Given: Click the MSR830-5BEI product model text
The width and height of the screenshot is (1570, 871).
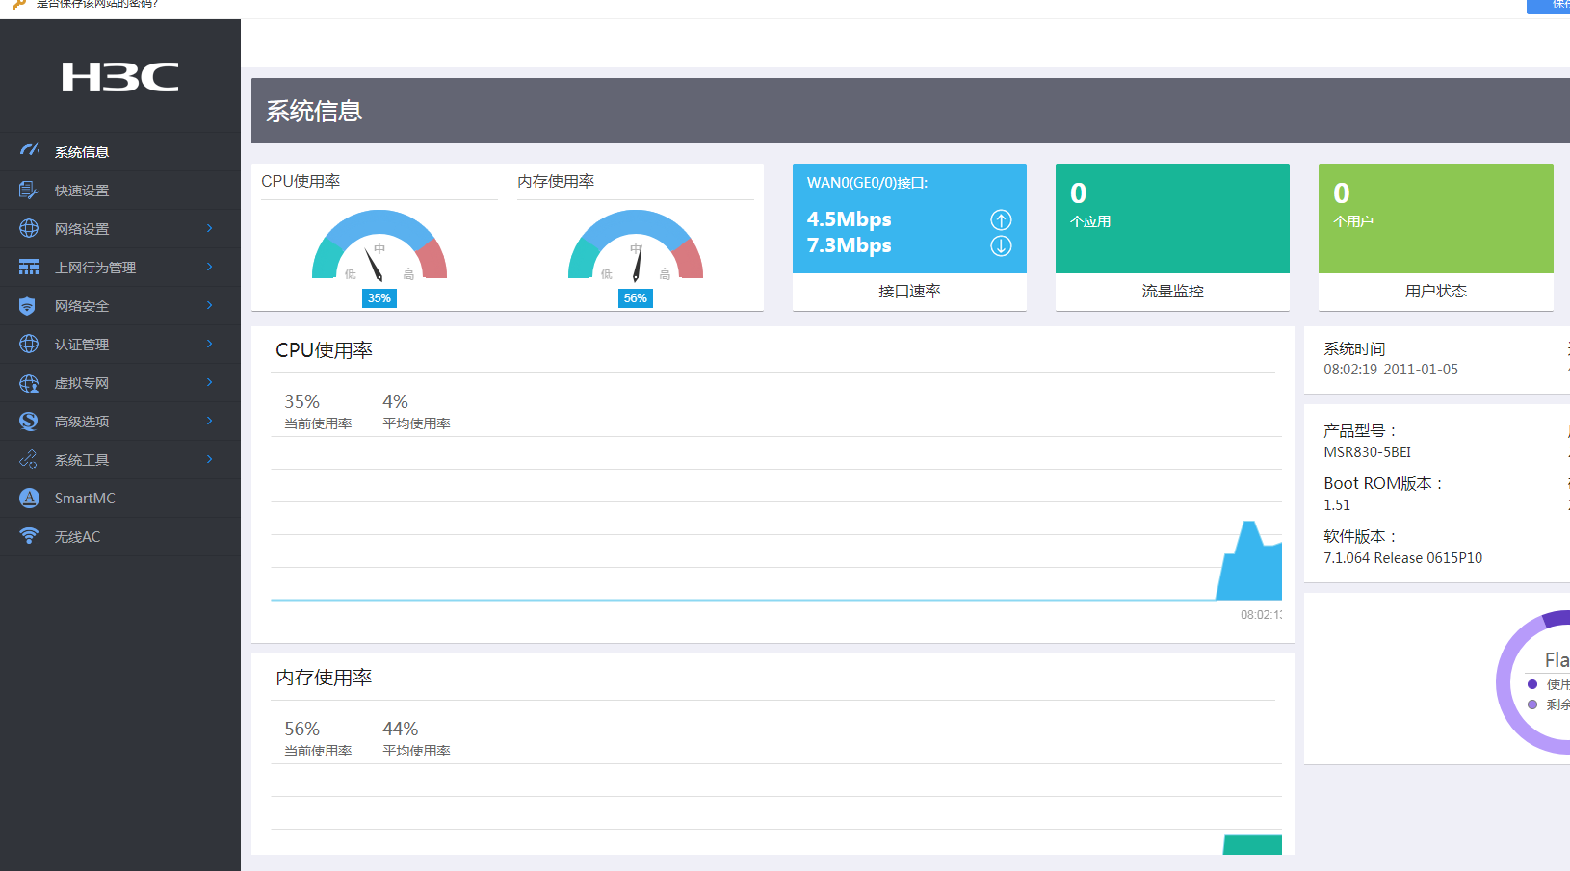Looking at the screenshot, I should pyautogui.click(x=1367, y=452).
